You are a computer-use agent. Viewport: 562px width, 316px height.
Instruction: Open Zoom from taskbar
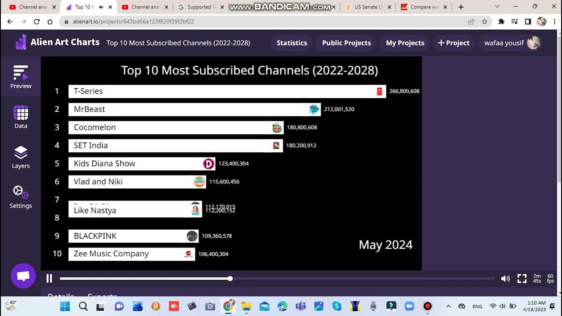[409, 306]
